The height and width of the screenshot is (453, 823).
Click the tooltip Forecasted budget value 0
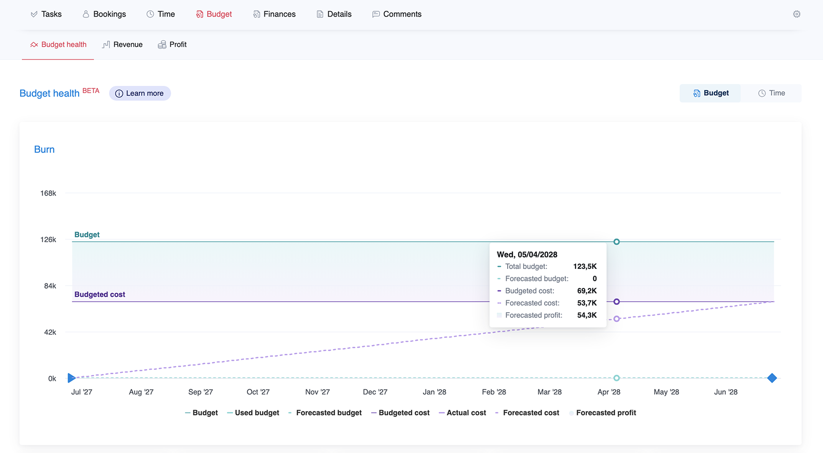point(595,279)
